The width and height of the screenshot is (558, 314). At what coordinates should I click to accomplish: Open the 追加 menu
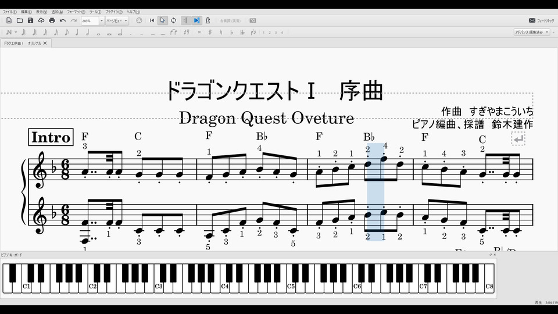[x=57, y=12]
